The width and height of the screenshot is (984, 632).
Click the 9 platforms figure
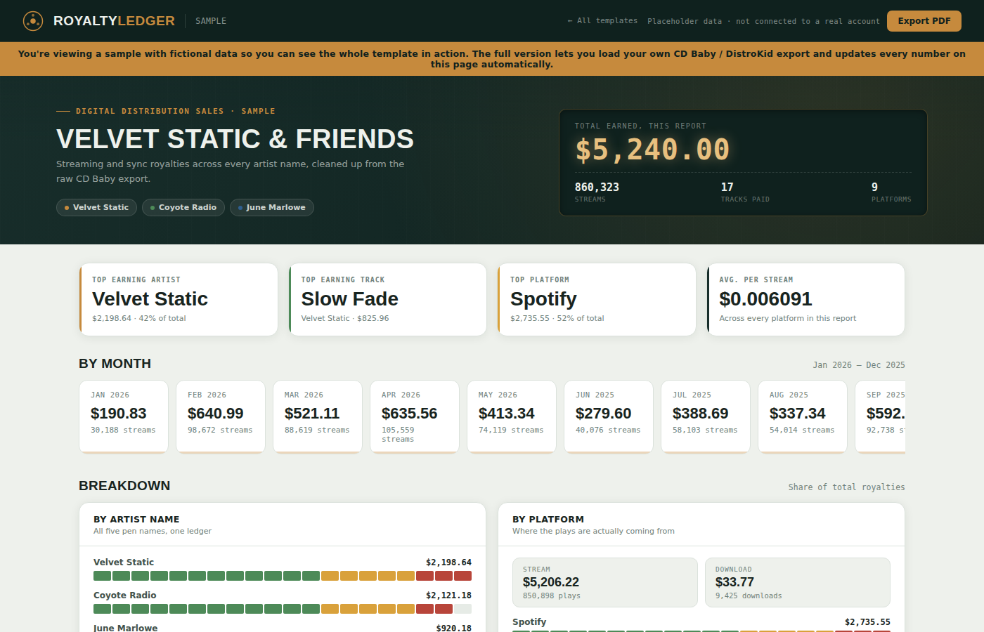[x=874, y=187]
